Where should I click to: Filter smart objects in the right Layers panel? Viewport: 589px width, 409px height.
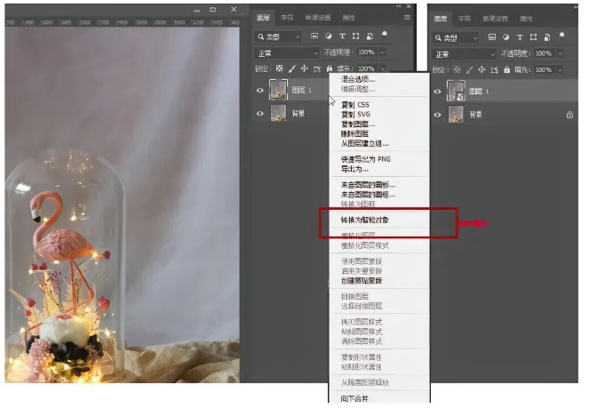547,36
